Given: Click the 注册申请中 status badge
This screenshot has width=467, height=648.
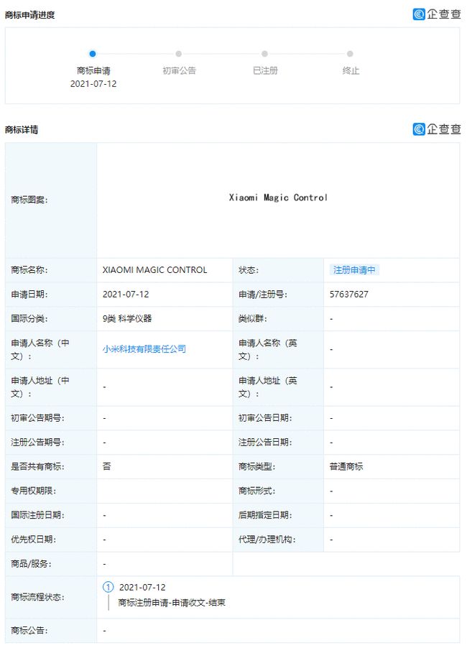Looking at the screenshot, I should tap(353, 270).
